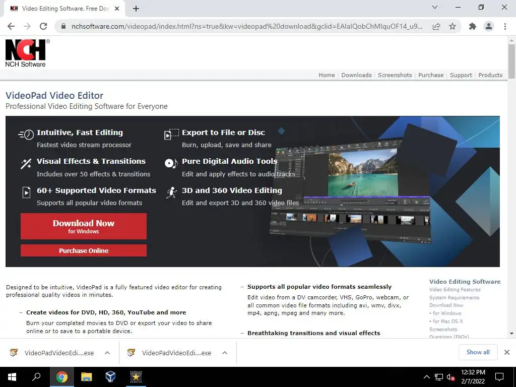
Task: Close the downloads bar
Action: tap(507, 352)
